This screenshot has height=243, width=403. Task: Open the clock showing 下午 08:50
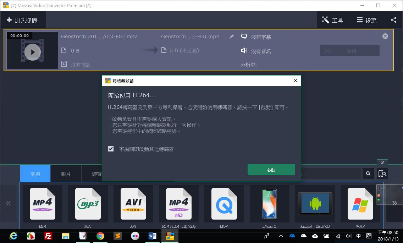[388, 236]
